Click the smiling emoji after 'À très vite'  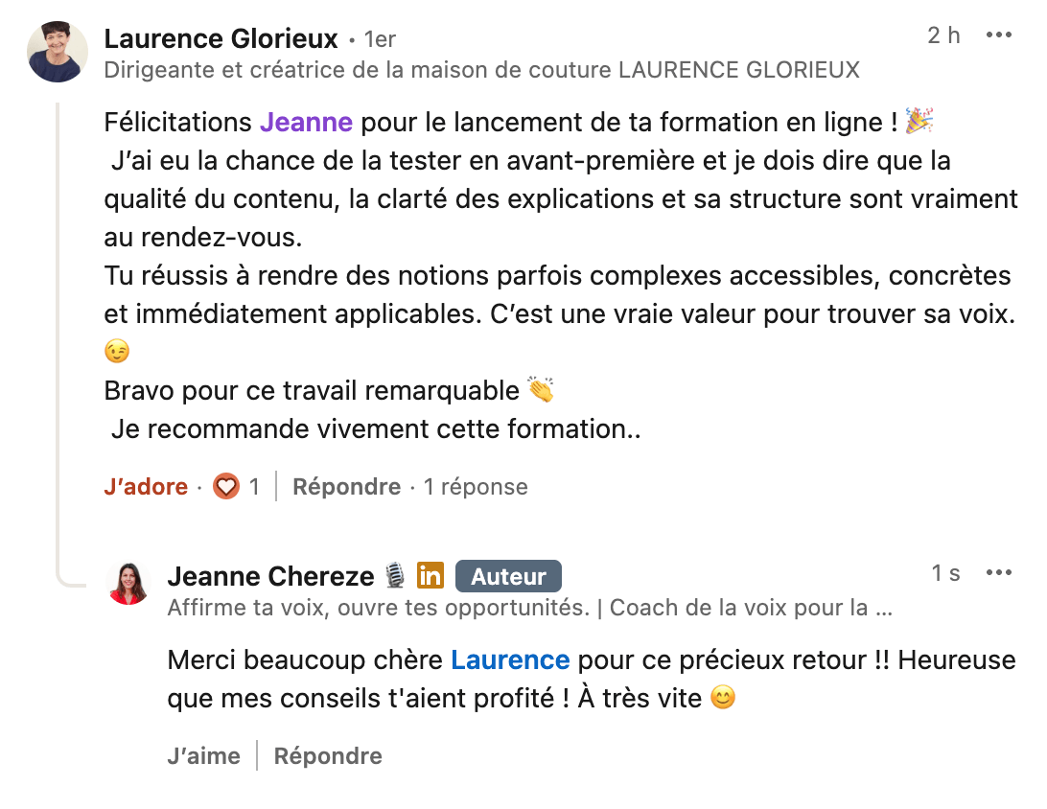(723, 699)
